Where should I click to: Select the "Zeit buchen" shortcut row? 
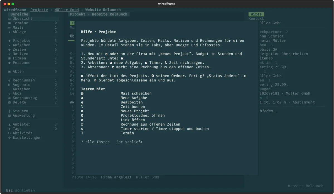113,107
